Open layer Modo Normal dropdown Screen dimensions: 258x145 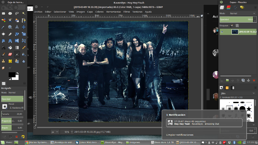[243, 14]
